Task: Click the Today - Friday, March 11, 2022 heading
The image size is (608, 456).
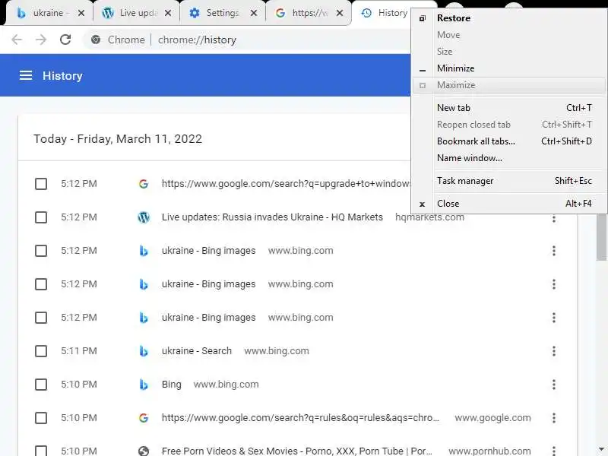Action: 118,139
